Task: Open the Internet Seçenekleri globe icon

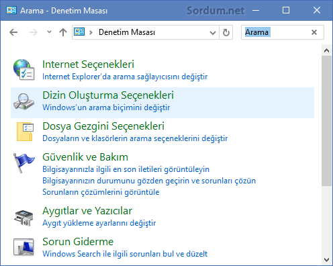Action: pos(23,70)
